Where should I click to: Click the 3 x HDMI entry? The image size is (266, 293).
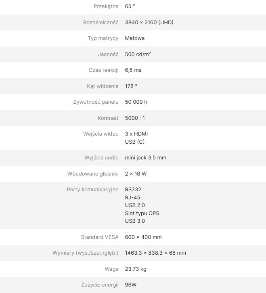(137, 134)
